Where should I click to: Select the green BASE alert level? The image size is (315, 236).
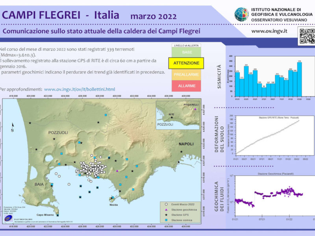(186, 52)
